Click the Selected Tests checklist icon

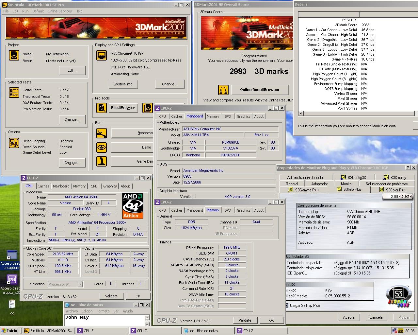(x=14, y=93)
